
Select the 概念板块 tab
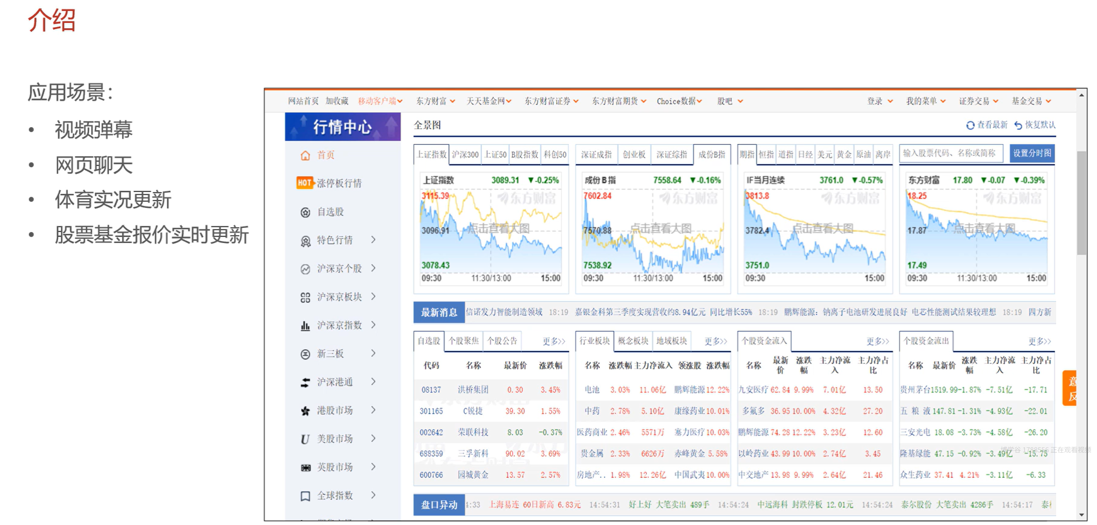pyautogui.click(x=633, y=341)
